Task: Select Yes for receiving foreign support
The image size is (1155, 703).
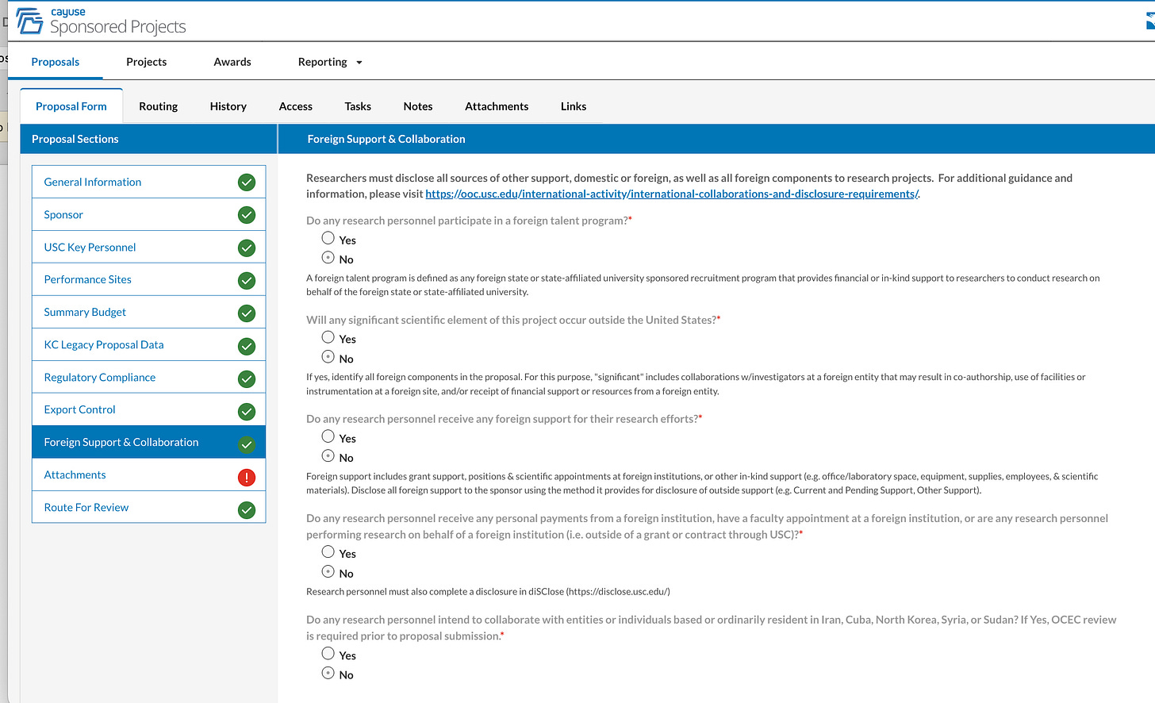Action: [x=328, y=436]
